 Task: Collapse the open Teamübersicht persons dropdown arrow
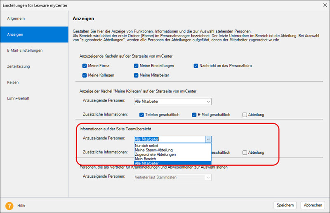[208, 139]
